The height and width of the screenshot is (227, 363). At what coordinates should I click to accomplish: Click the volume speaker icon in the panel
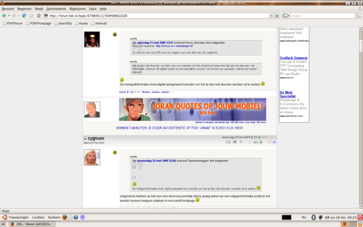point(326,217)
